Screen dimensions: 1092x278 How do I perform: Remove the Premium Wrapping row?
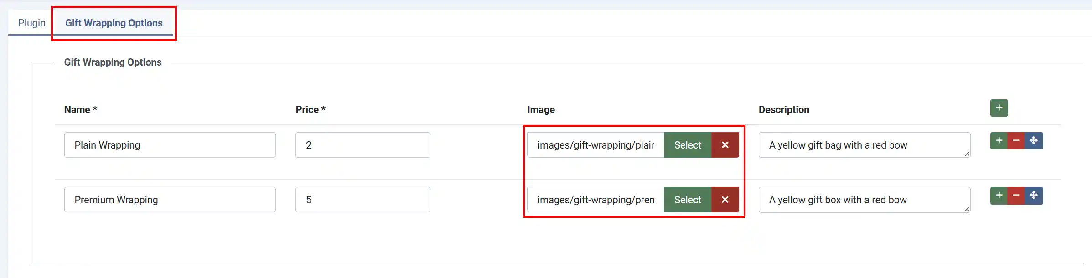(1016, 196)
